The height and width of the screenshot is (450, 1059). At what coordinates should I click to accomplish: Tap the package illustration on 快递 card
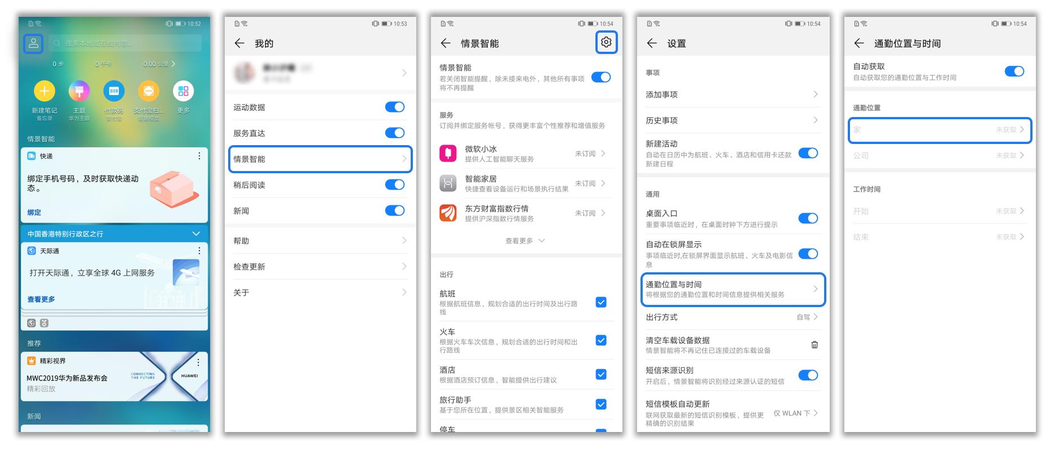pos(174,188)
